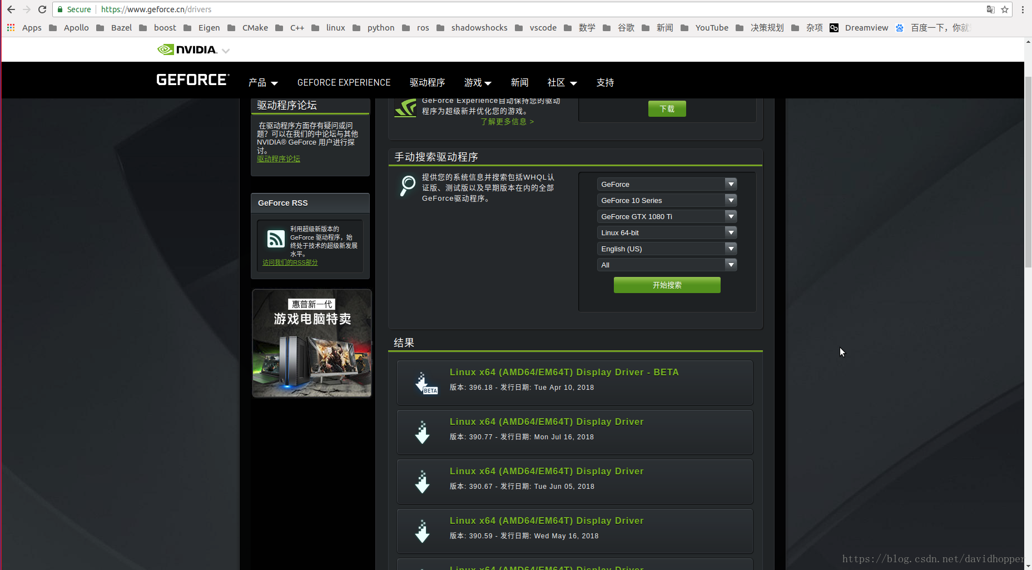Open Display Driver link for version 390.59
The height and width of the screenshot is (570, 1032).
pos(546,521)
